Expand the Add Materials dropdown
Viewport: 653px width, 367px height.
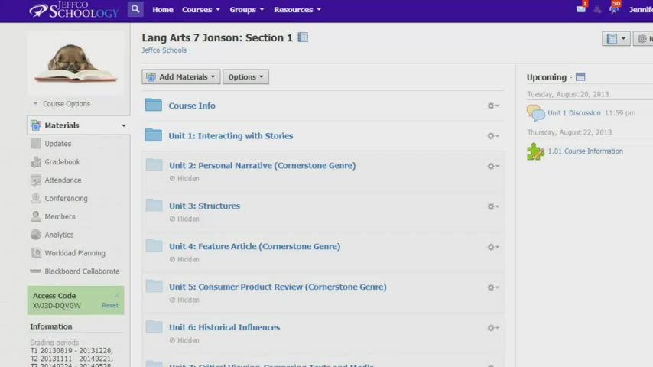pyautogui.click(x=181, y=77)
